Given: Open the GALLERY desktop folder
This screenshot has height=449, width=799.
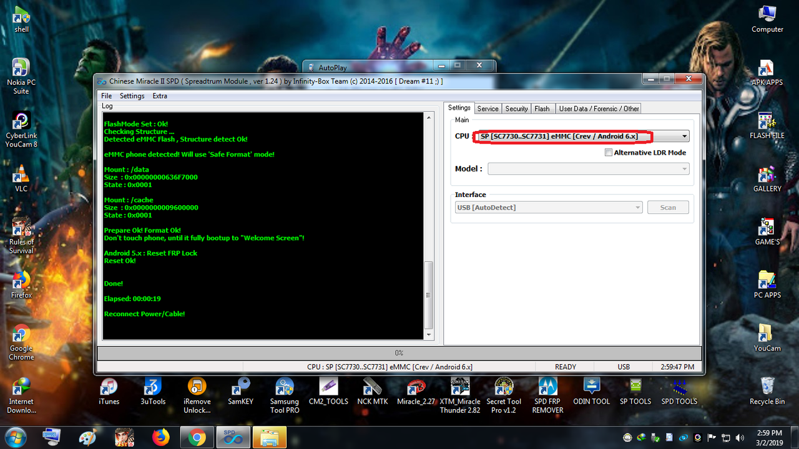Looking at the screenshot, I should [x=767, y=178].
